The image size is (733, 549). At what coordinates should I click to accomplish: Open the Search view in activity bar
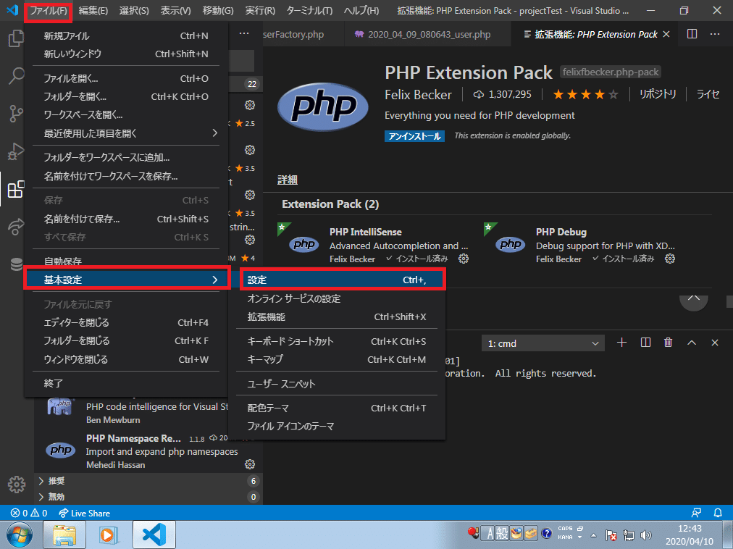point(16,76)
